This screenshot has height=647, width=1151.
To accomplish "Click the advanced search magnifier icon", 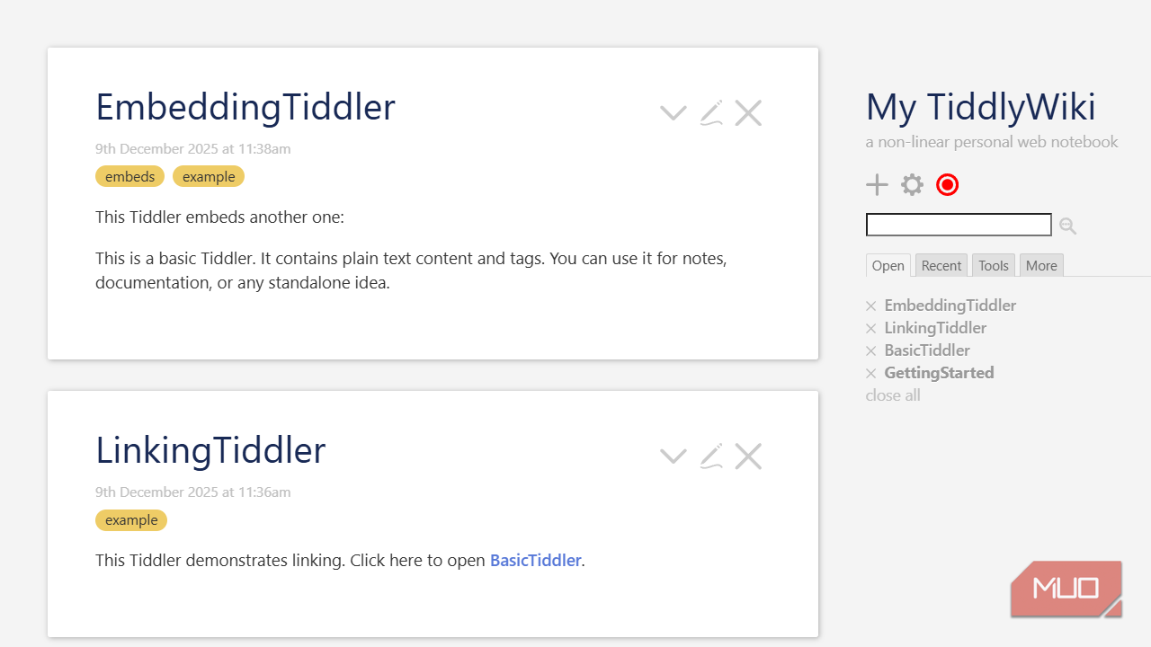I will (x=1067, y=226).
